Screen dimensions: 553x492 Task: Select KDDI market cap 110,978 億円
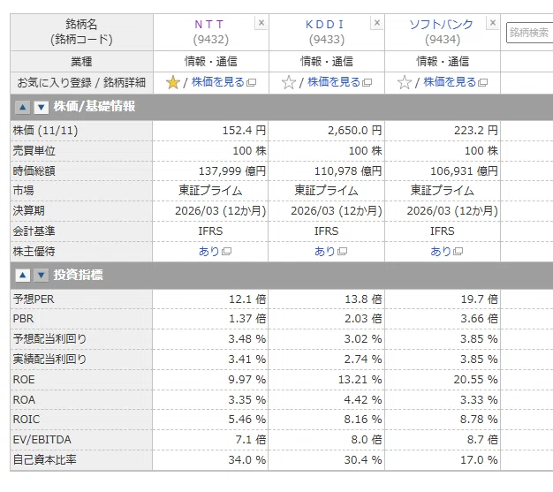pyautogui.click(x=348, y=171)
